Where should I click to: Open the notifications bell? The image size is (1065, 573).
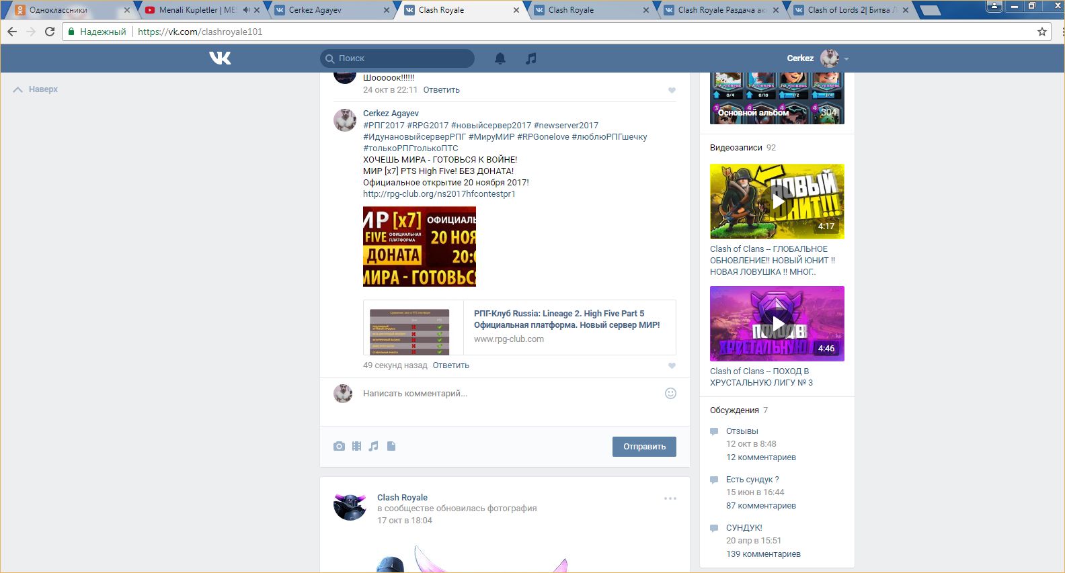(x=500, y=58)
